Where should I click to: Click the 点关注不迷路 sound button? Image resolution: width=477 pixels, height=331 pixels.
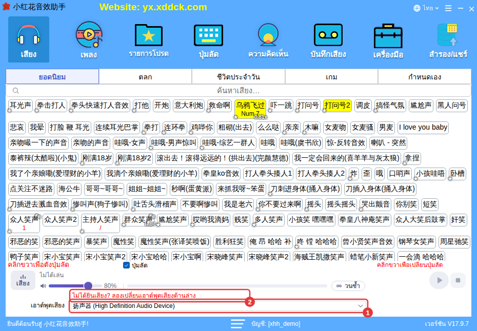tap(31, 189)
